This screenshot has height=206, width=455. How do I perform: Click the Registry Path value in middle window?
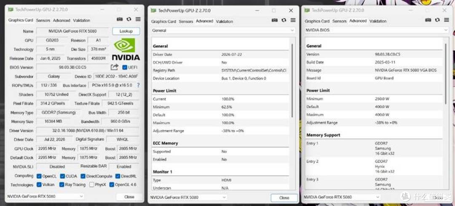(254, 70)
